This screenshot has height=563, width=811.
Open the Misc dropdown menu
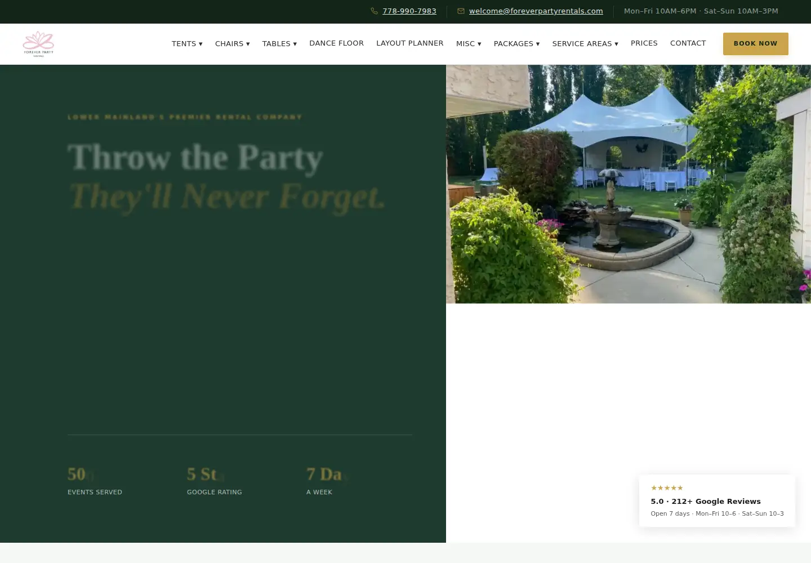tap(469, 43)
